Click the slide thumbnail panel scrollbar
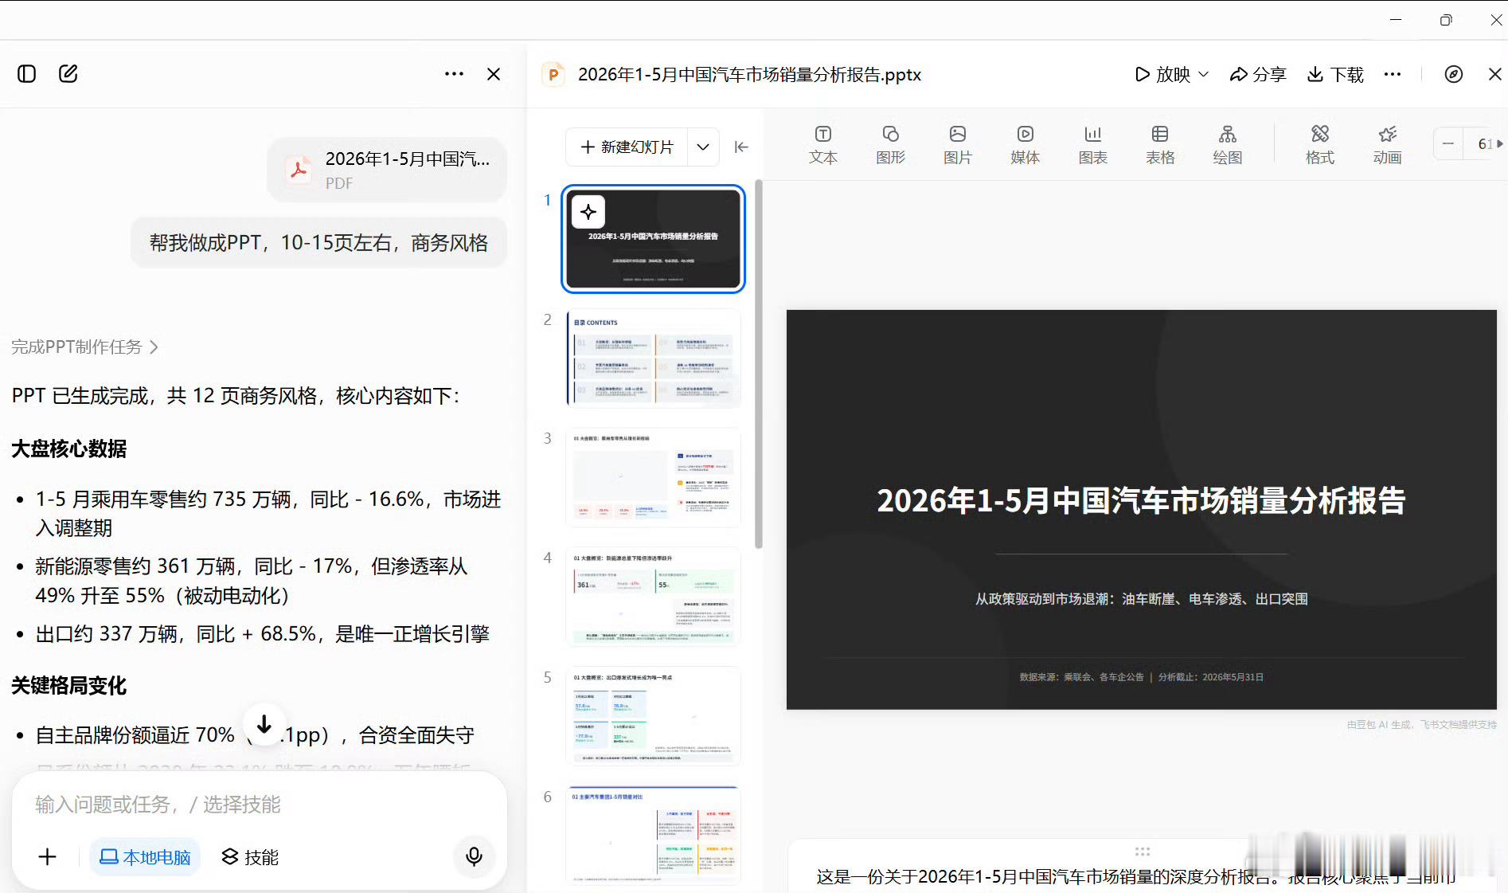Viewport: 1508px width, 893px height. point(759,364)
